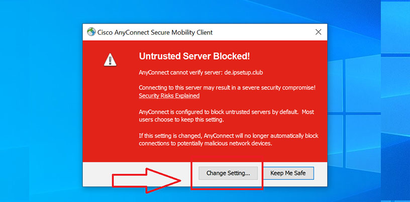The image size is (410, 202).
Task: Click the 'Connecting to this server' warning sentence
Action: [x=227, y=87]
